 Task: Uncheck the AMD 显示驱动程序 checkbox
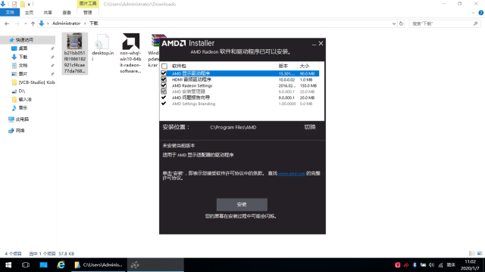[164, 73]
